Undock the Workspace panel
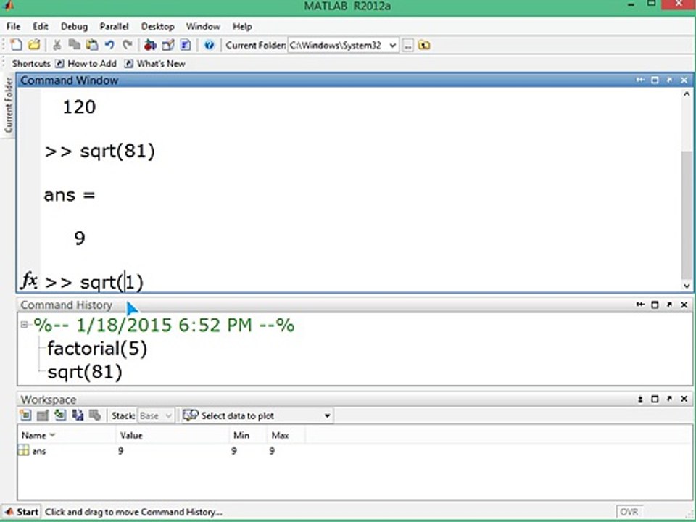 coord(669,399)
